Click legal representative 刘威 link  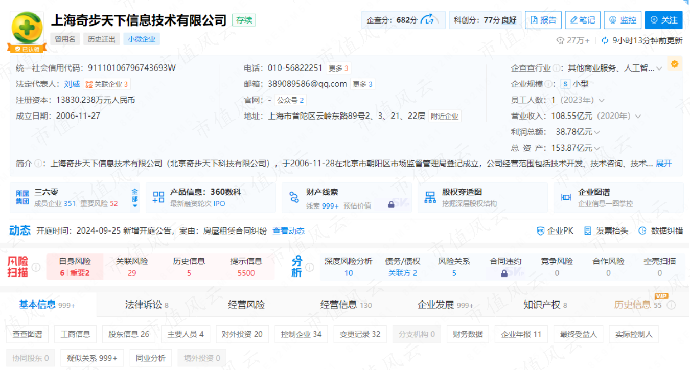(x=72, y=84)
